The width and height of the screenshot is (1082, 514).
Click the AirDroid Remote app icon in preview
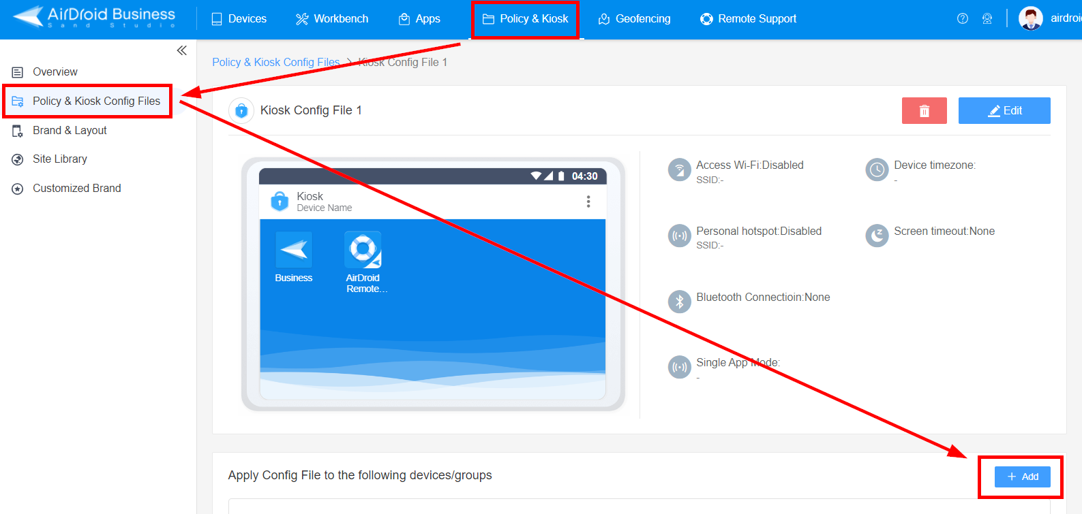click(x=363, y=250)
